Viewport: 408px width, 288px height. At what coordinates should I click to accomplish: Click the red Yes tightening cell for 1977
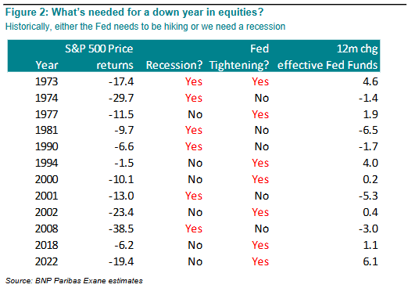[x=260, y=114]
